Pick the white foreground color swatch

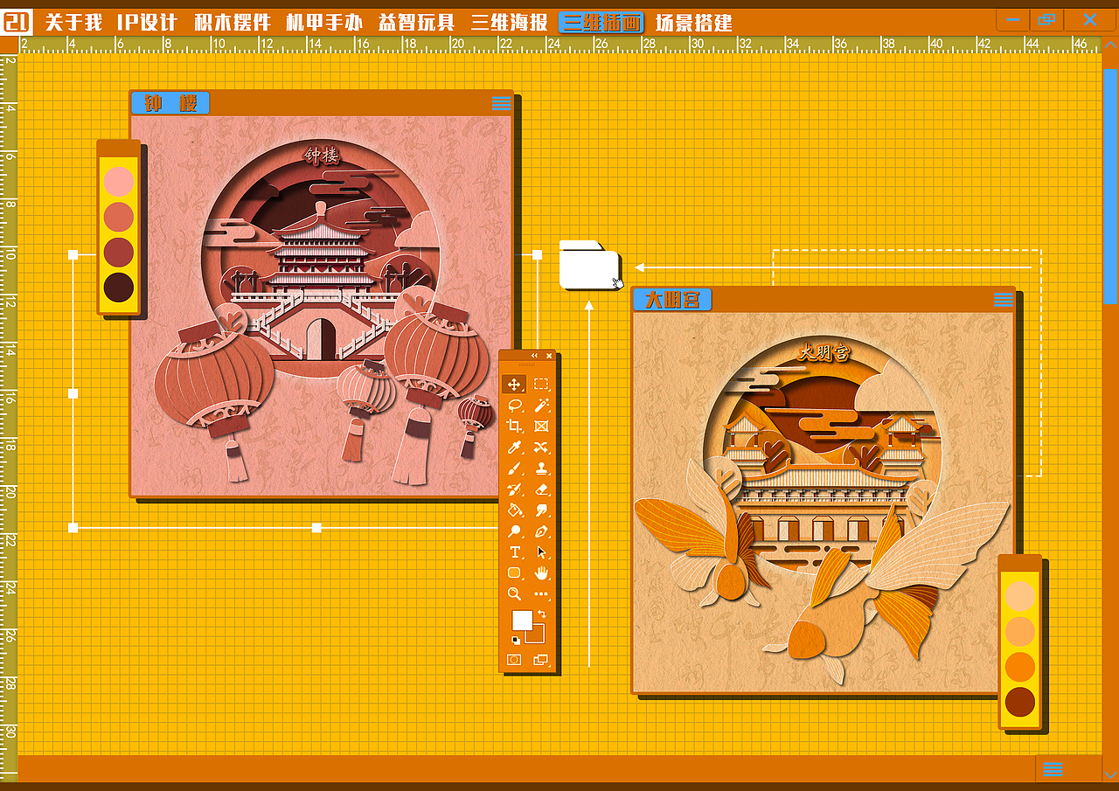pos(522,621)
